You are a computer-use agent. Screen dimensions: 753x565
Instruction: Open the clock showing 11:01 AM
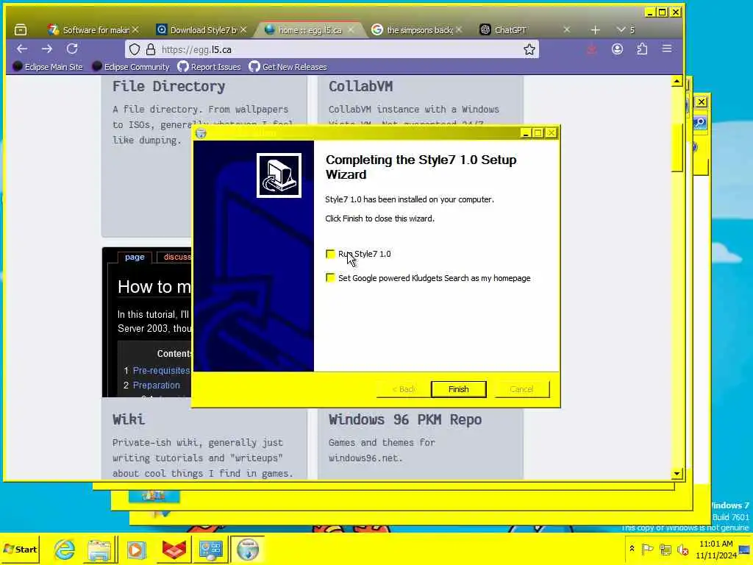[716, 549]
